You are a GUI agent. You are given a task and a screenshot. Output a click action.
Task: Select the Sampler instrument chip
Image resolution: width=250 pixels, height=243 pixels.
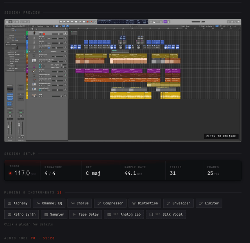point(54,215)
